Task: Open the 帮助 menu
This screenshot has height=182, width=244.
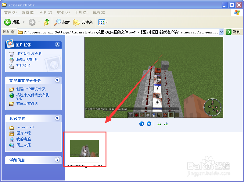Action: [99, 12]
